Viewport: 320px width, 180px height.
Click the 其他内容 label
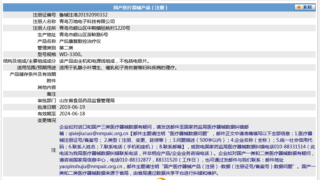47,87
